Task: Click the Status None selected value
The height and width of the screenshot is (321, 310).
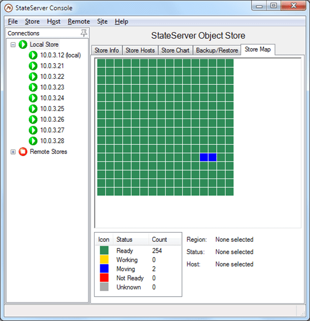Action: pyautogui.click(x=235, y=252)
